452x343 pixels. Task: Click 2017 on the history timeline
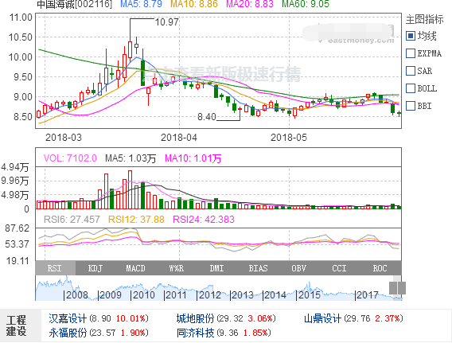coord(368,295)
